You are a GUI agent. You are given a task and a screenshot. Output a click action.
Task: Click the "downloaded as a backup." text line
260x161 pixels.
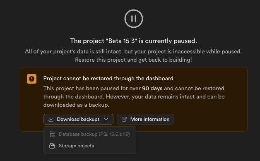(x=76, y=105)
